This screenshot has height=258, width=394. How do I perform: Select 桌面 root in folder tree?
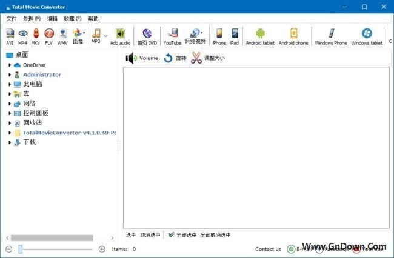[x=17, y=55]
